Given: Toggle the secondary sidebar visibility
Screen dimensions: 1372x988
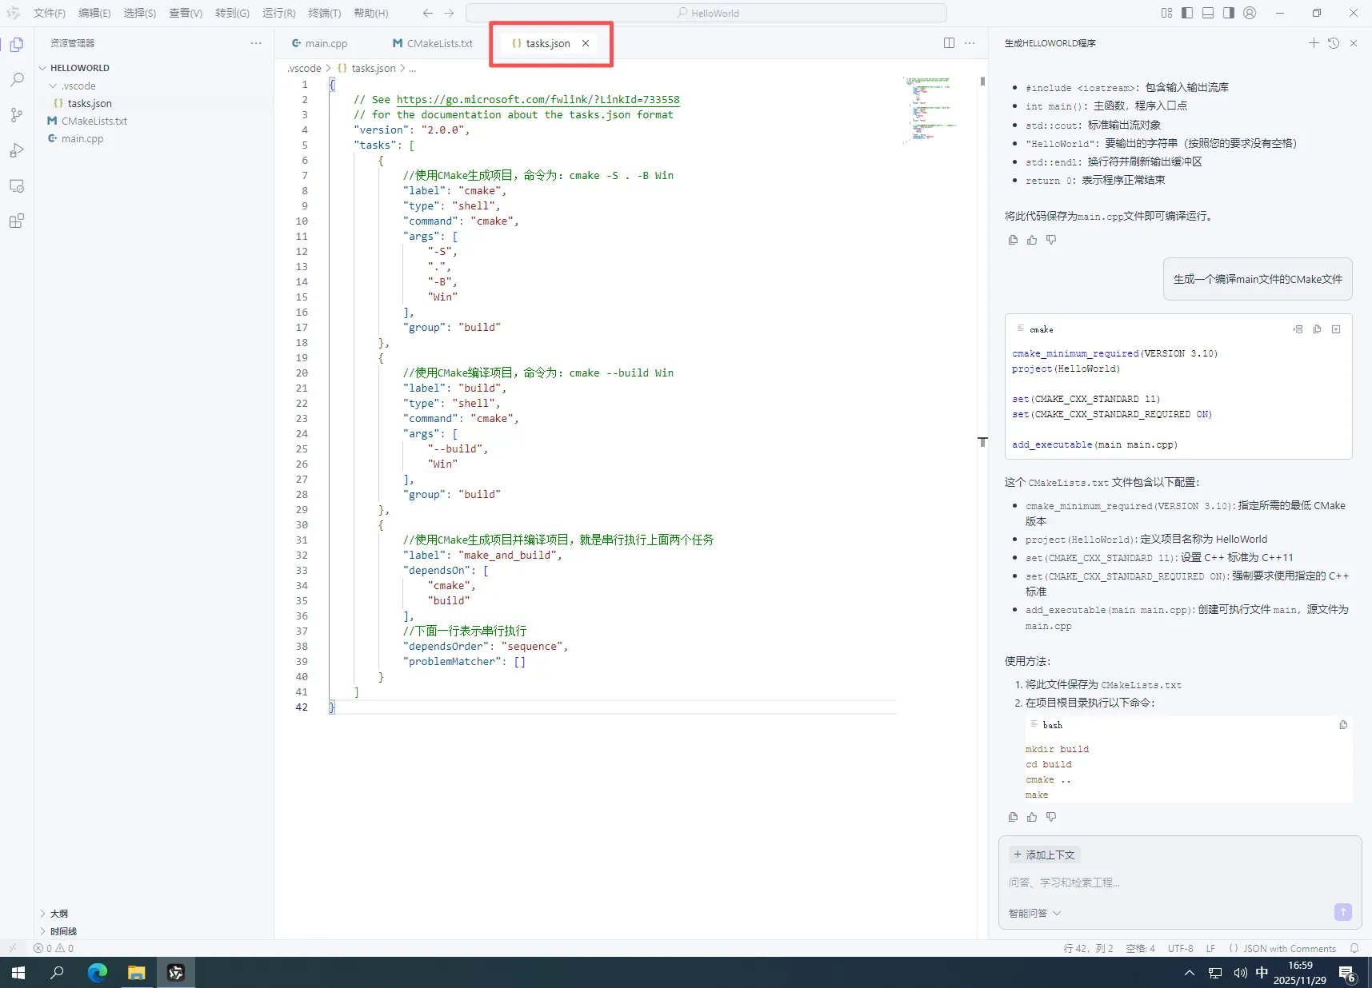Looking at the screenshot, I should (x=1229, y=13).
